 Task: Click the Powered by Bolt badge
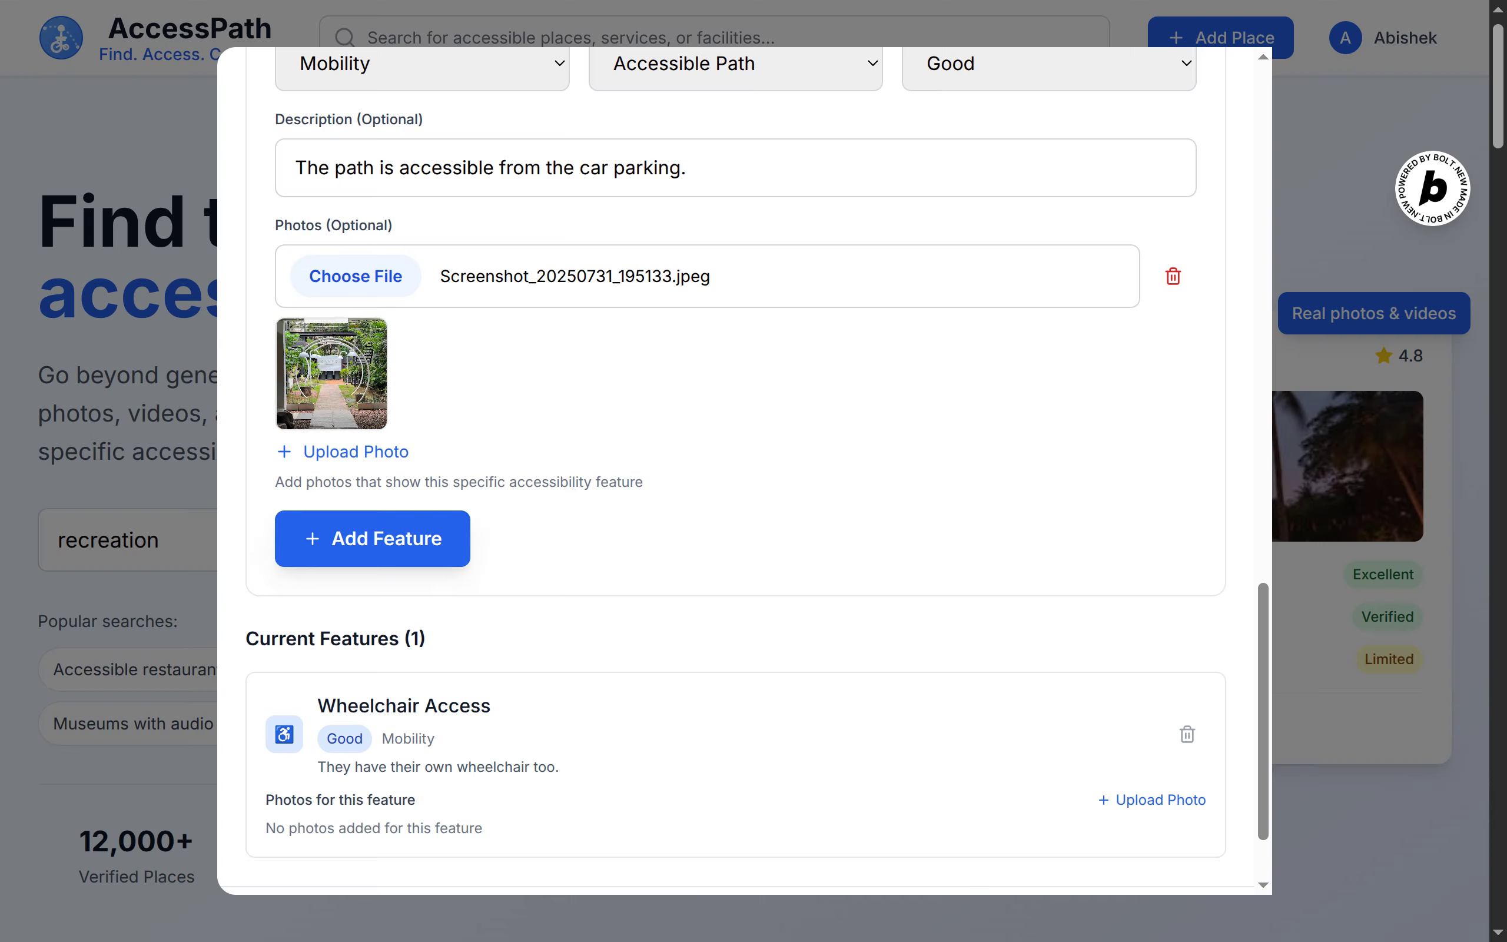coord(1432,188)
